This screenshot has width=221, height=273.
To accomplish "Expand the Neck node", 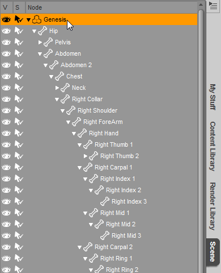I will click(x=57, y=88).
